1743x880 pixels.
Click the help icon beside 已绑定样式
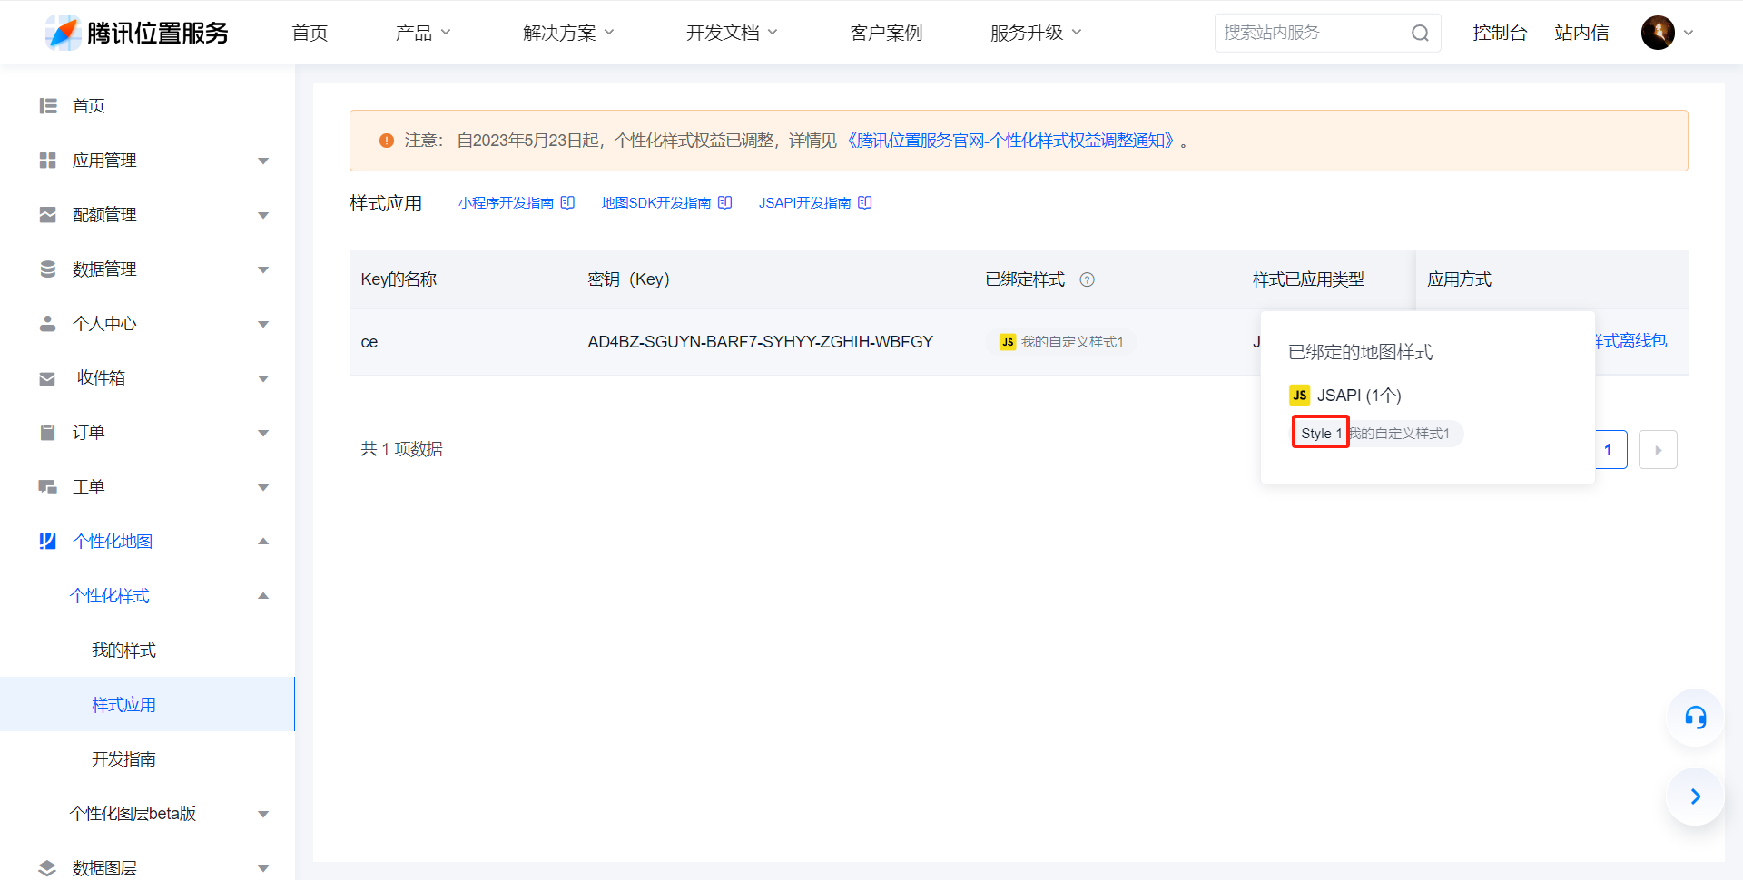1087,279
